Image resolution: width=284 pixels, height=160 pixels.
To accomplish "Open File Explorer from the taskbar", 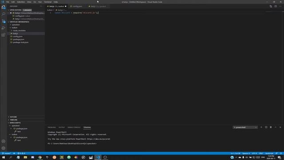I will coord(25,157).
